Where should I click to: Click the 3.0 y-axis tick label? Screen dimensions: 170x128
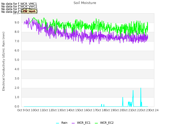click(17, 79)
